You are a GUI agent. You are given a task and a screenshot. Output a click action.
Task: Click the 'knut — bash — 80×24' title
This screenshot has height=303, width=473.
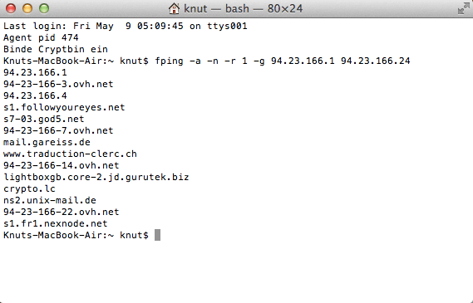coord(243,9)
